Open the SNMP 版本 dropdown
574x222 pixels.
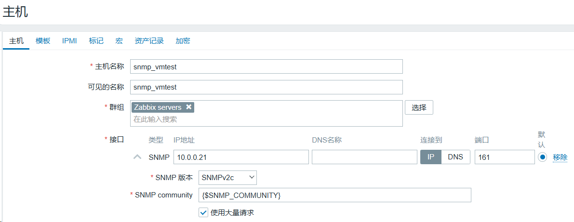click(x=227, y=178)
